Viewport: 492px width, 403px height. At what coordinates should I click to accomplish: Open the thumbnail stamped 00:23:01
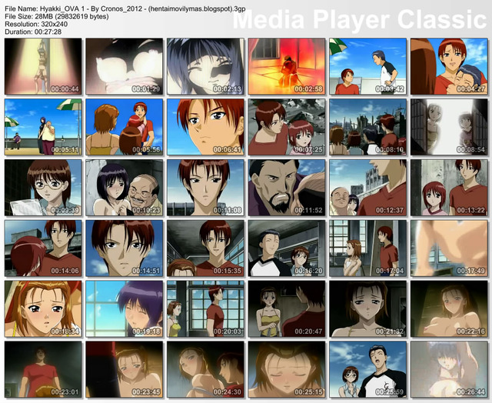(x=43, y=369)
